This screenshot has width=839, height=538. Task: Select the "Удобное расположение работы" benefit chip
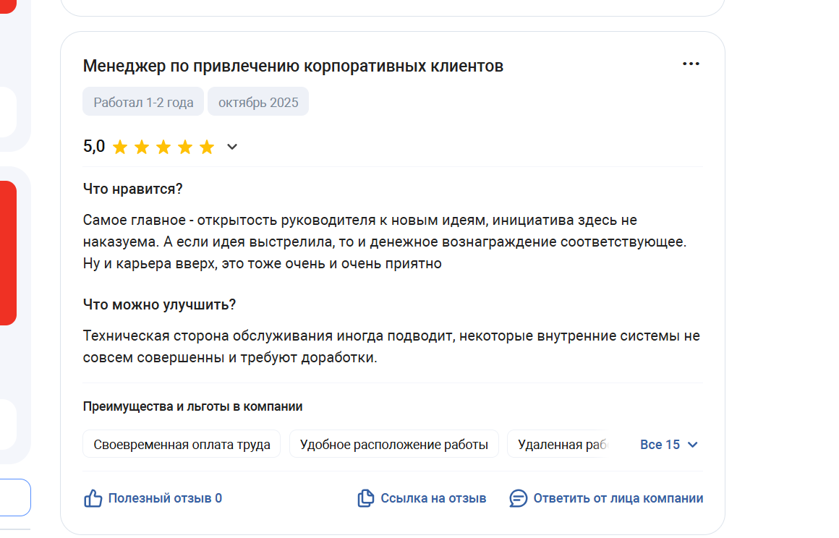click(394, 445)
